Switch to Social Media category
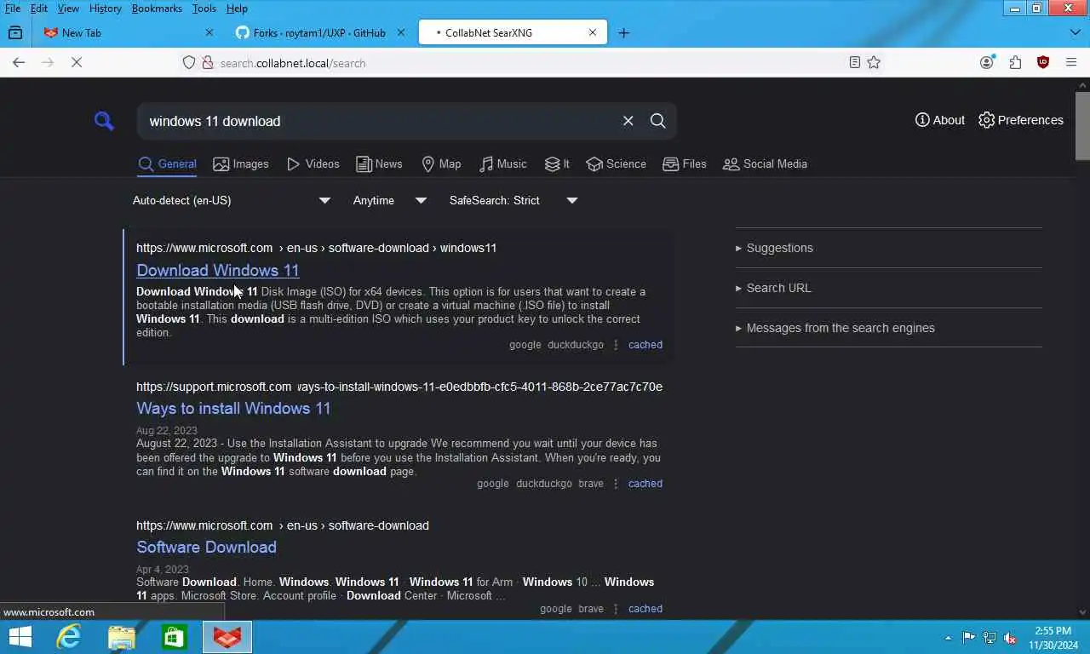1090x654 pixels. [x=765, y=163]
